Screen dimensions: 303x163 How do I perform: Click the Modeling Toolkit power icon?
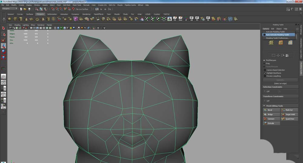point(297,29)
